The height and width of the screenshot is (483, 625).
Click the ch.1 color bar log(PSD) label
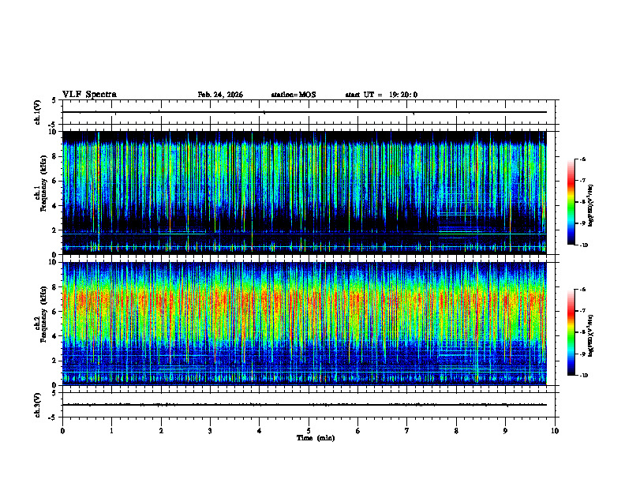(591, 206)
